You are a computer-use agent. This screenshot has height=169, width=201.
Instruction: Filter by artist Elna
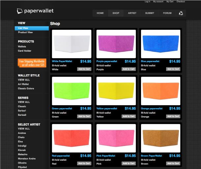click(20, 141)
